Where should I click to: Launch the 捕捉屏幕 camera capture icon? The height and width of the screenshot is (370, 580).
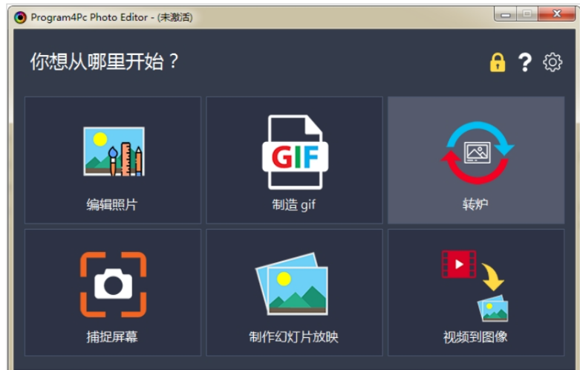[x=113, y=284]
